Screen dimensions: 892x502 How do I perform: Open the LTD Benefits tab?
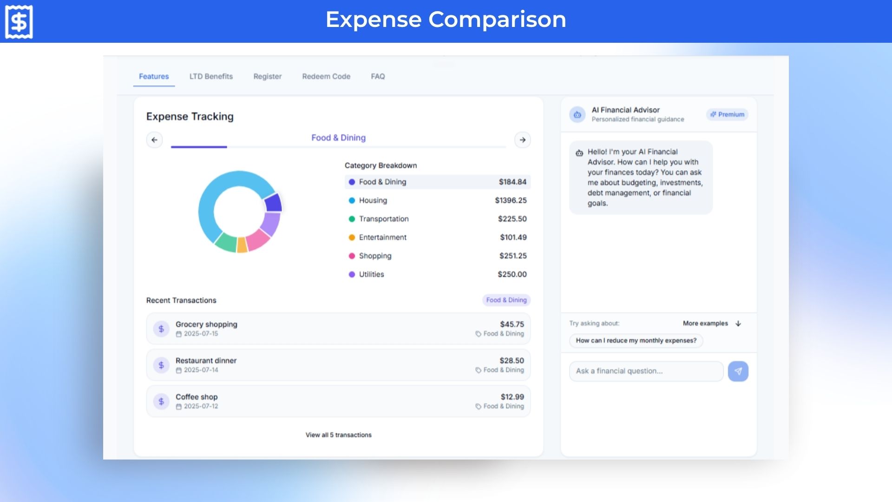coord(211,76)
